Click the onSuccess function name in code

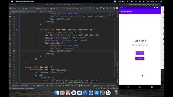coord(61,30)
